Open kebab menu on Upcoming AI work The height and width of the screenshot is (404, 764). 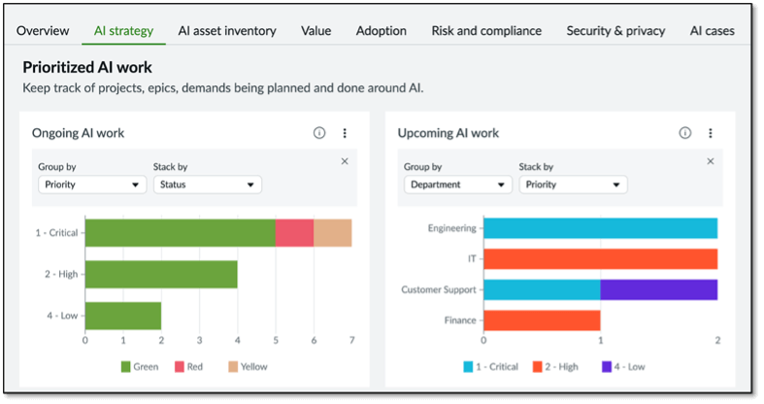pos(711,133)
